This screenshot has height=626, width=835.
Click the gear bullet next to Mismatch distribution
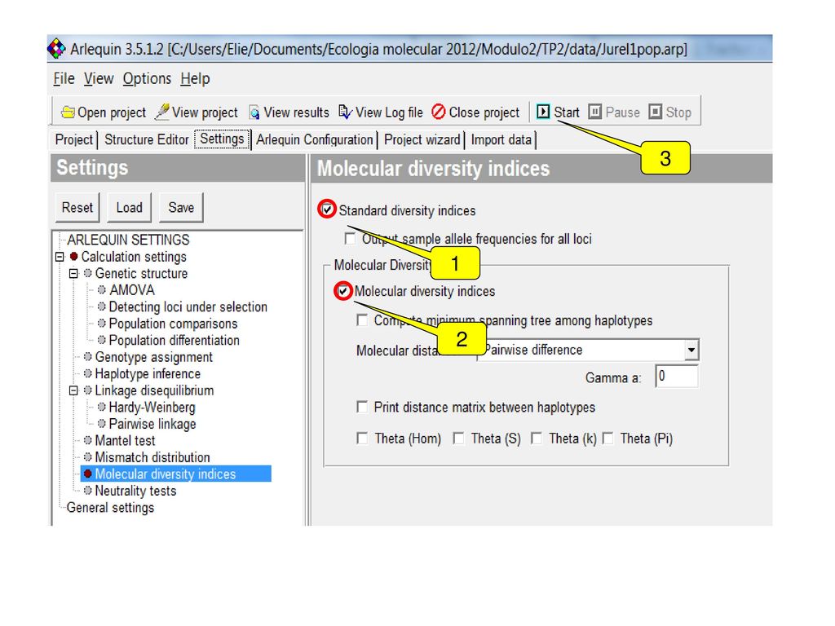pyautogui.click(x=88, y=456)
